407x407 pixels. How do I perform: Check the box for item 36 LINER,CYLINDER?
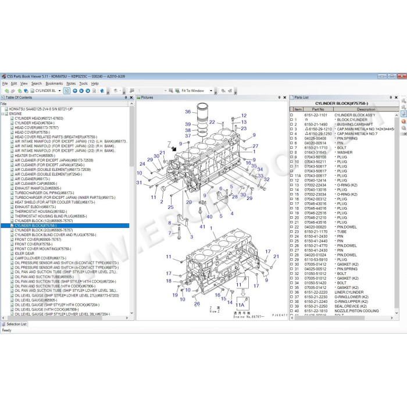tap(291, 292)
